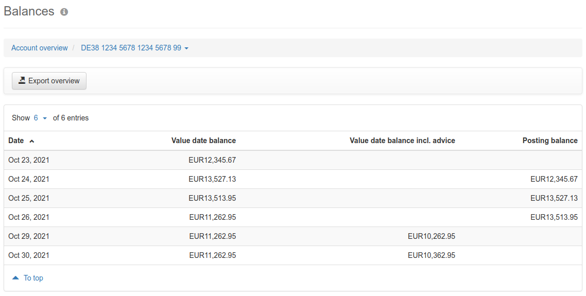Click EUR13,513.95 value on Oct 25 row
Screen dimensions: 586x296
click(212, 198)
